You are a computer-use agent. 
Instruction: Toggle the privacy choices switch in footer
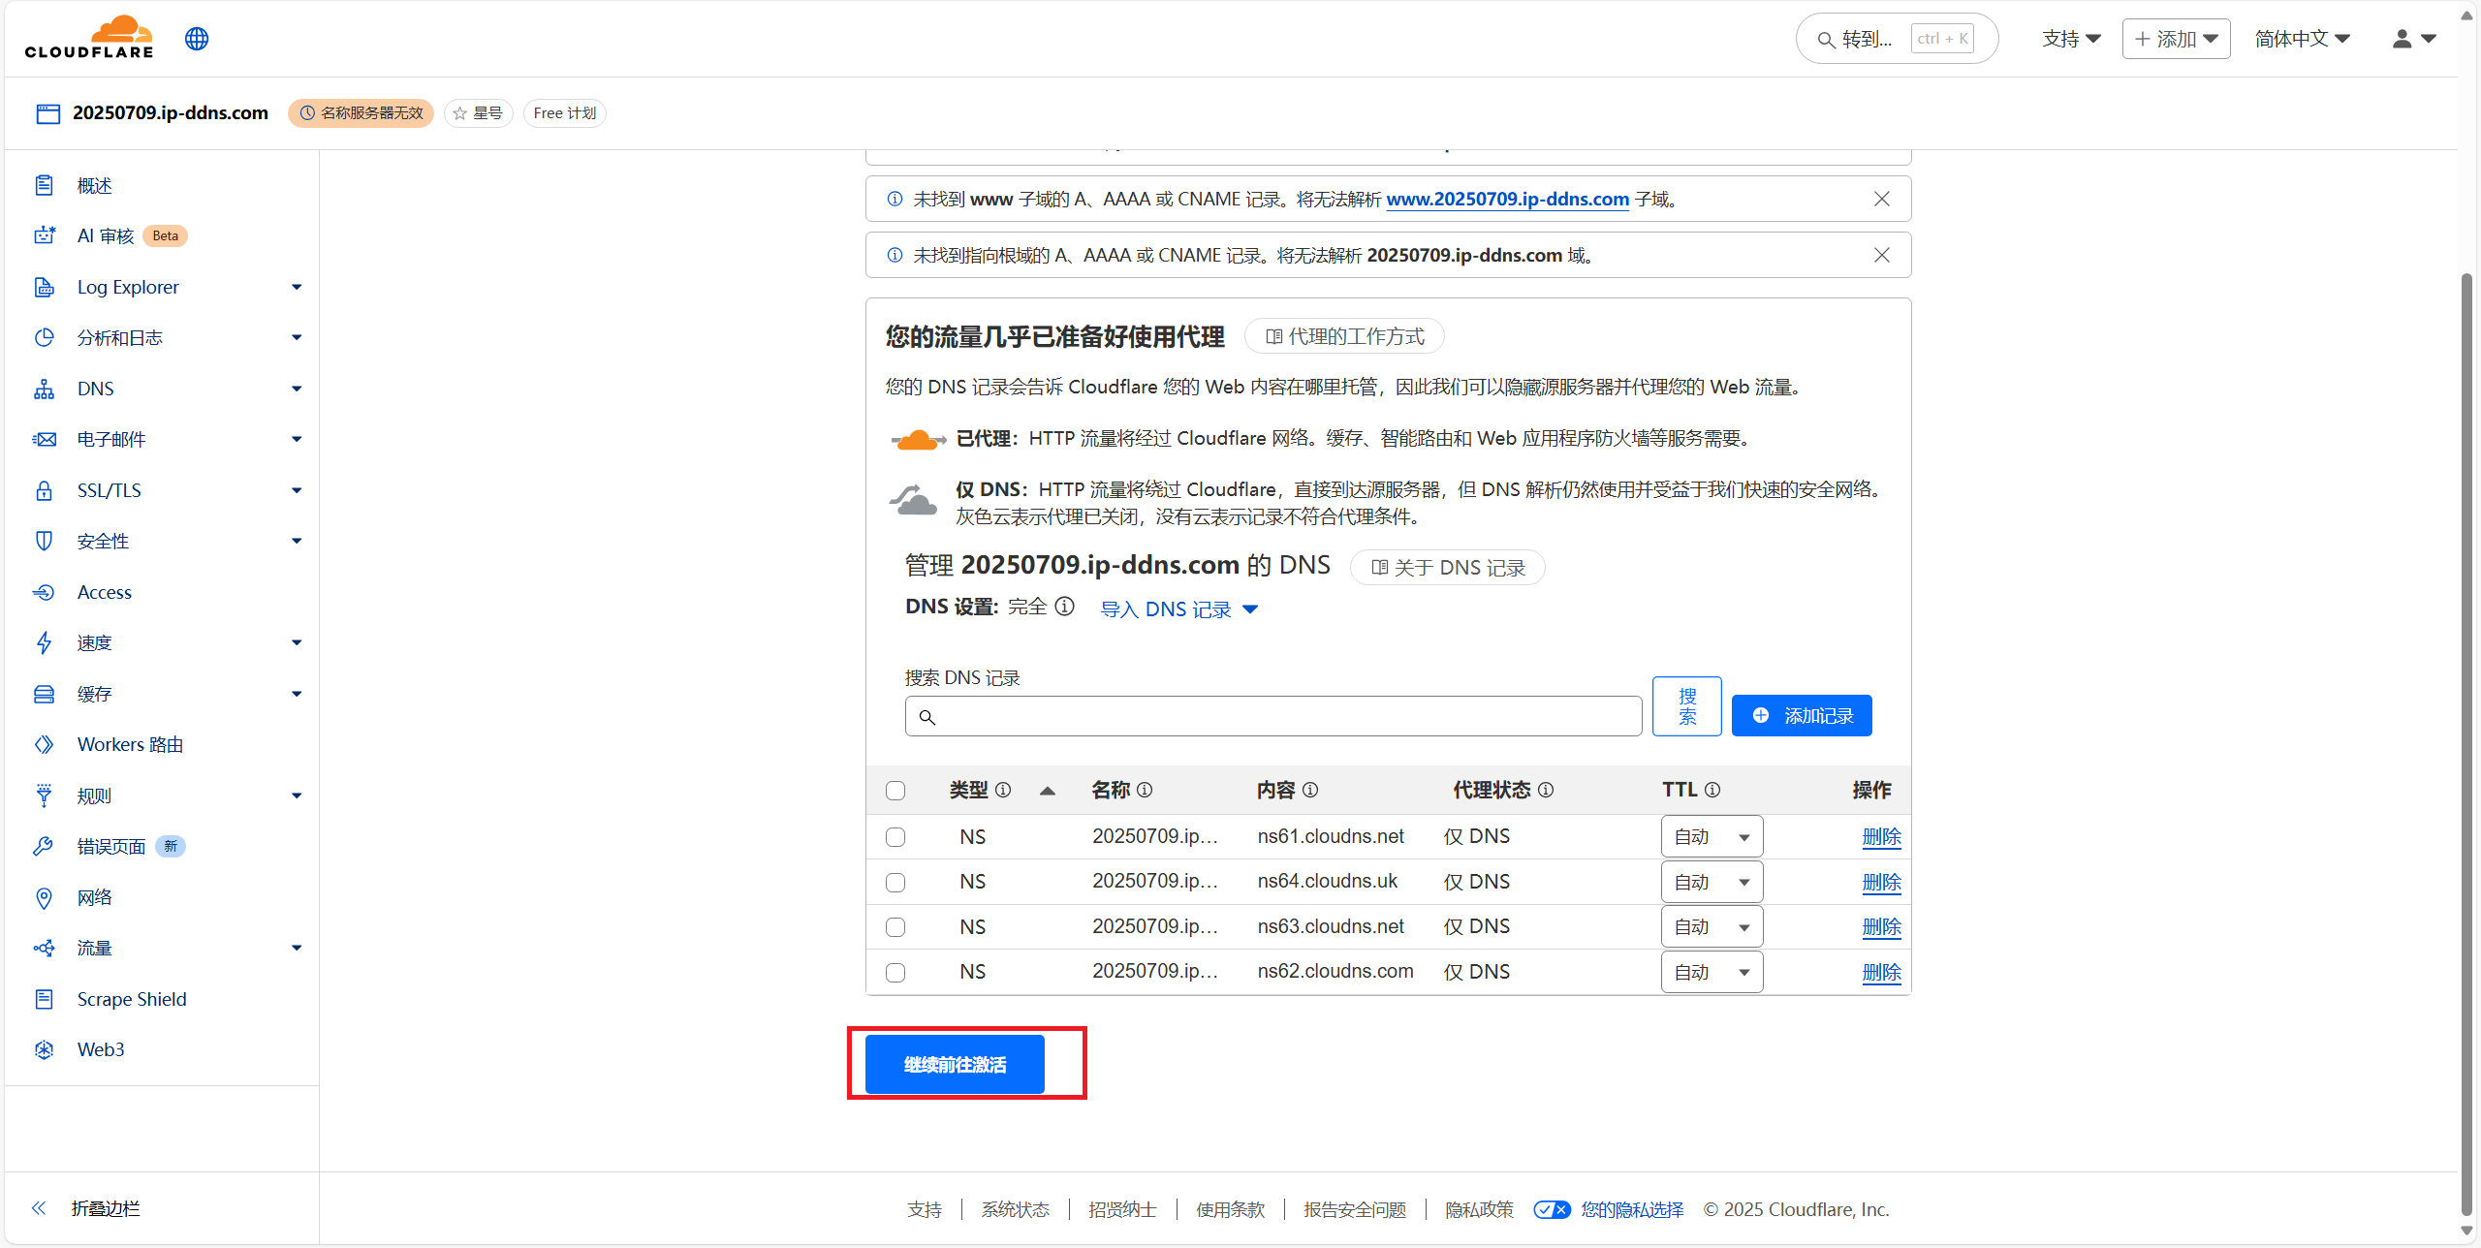(x=1552, y=1209)
